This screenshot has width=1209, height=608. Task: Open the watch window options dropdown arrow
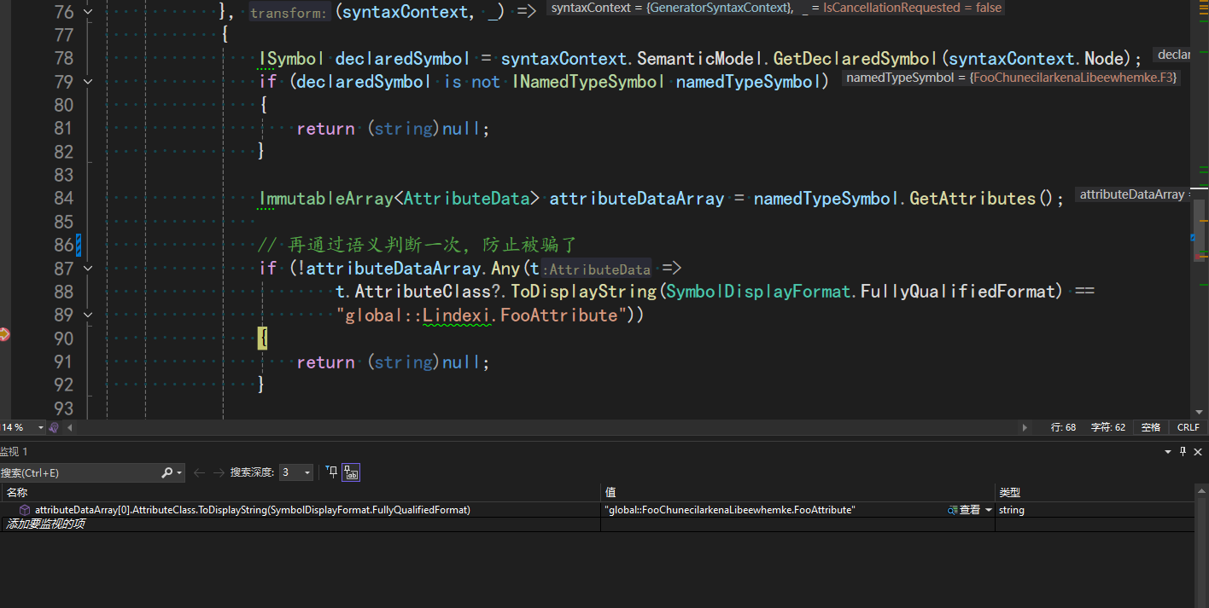point(1168,451)
